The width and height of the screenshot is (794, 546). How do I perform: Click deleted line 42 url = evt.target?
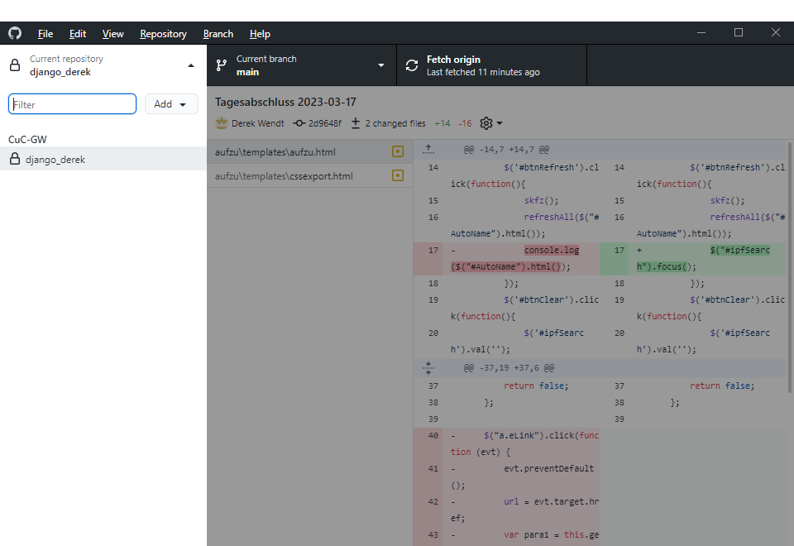506,510
